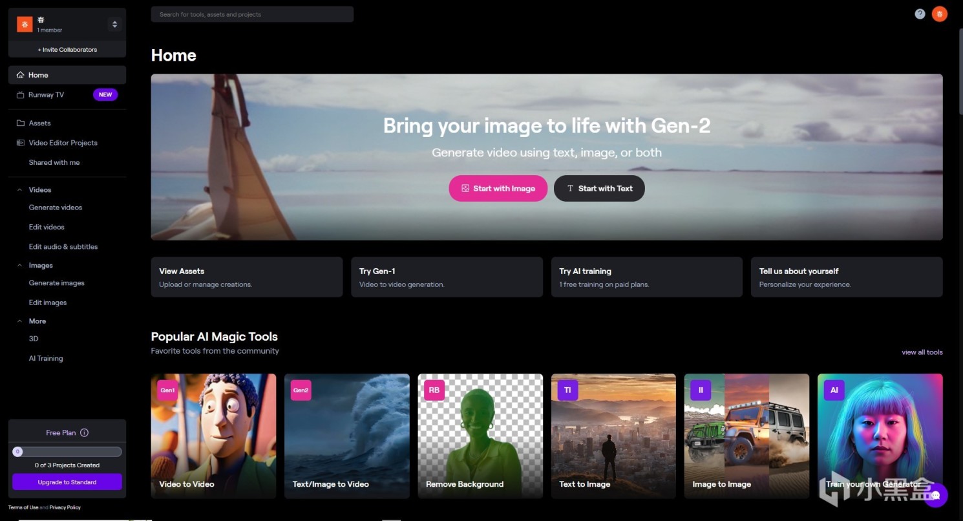Image resolution: width=963 pixels, height=521 pixels.
Task: Select Edit videos in sidebar
Action: tap(47, 228)
